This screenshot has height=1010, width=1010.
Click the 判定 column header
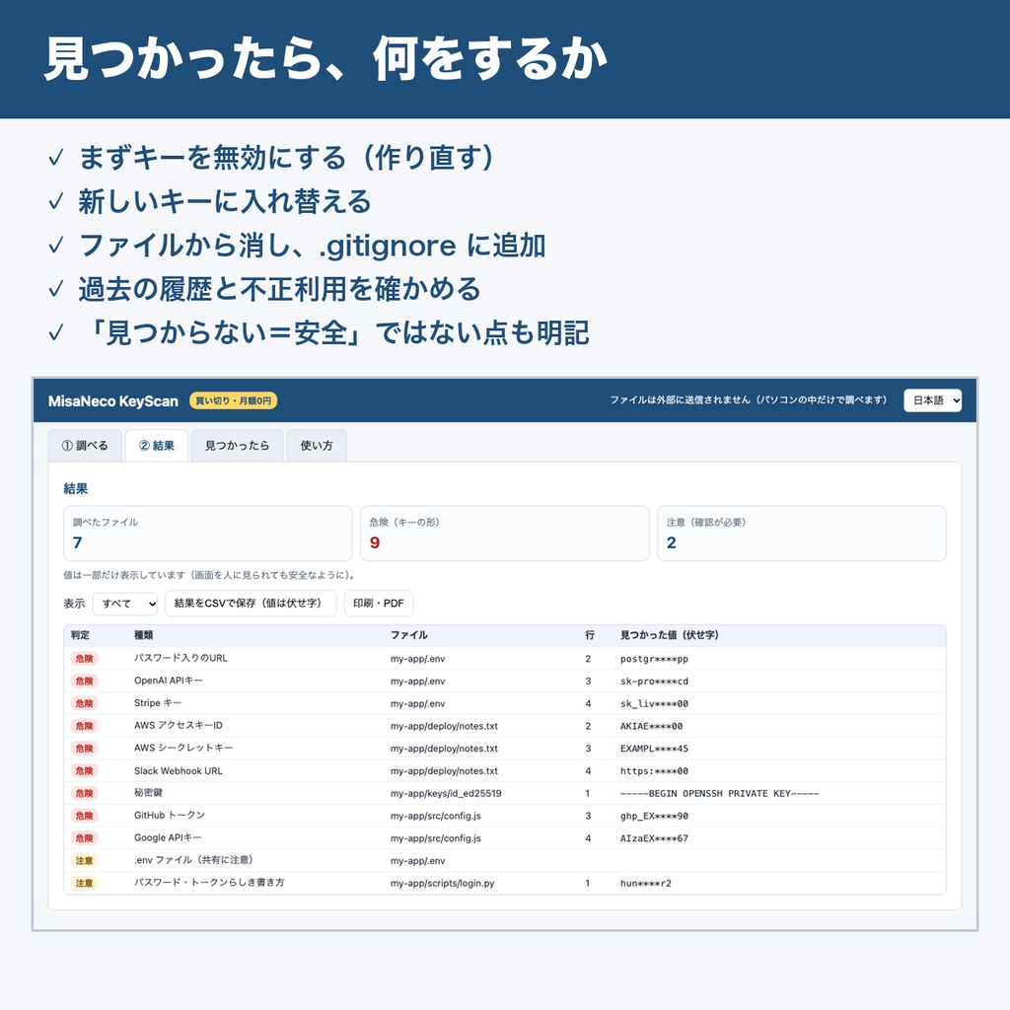point(81,635)
